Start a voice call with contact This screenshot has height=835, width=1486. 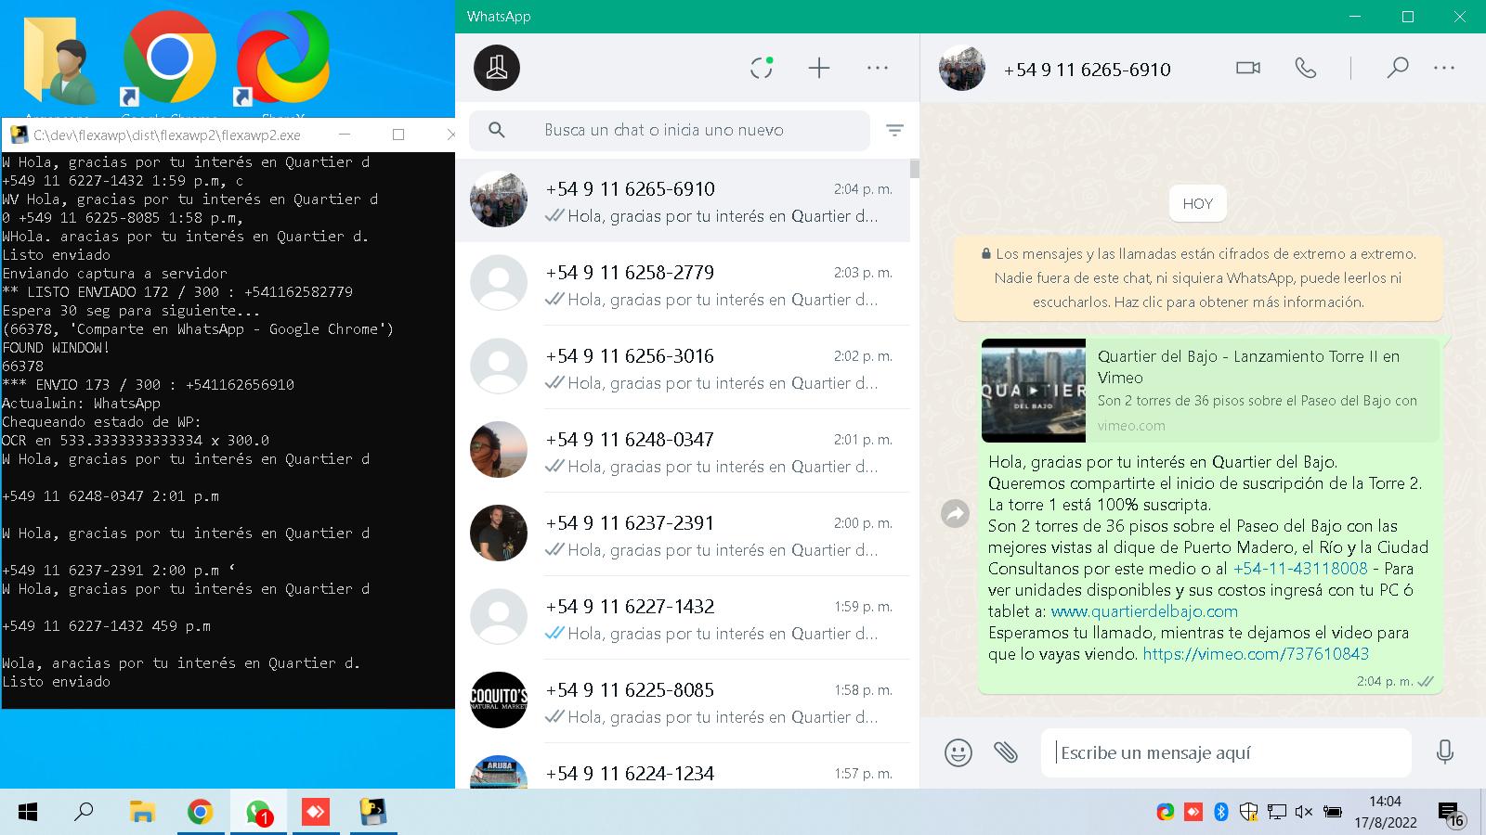tap(1306, 68)
